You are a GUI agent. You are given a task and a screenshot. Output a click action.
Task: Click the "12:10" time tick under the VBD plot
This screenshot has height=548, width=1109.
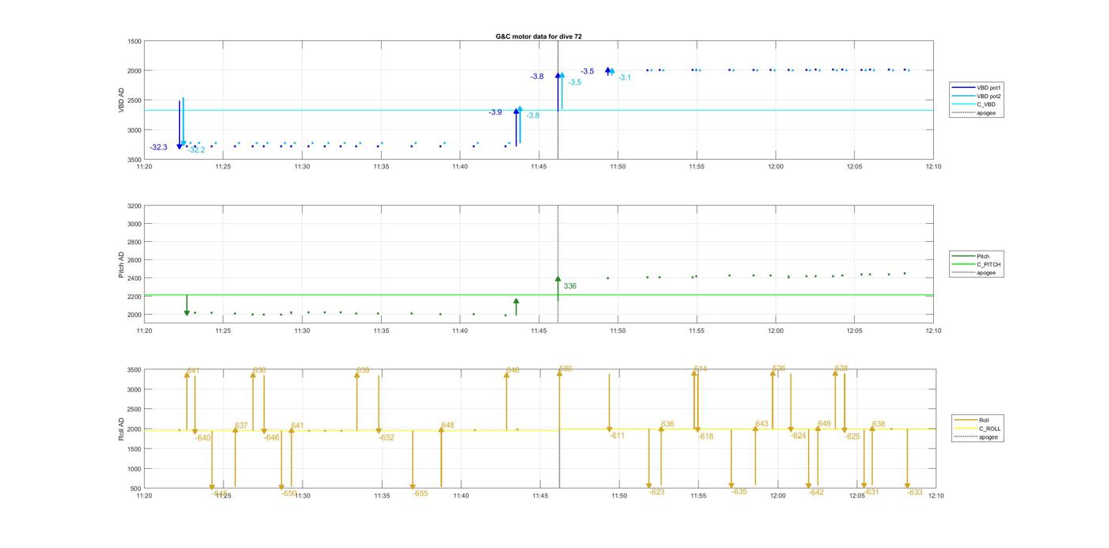(x=934, y=167)
